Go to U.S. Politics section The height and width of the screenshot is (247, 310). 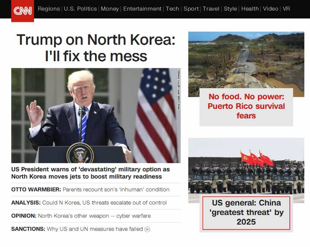pos(80,9)
